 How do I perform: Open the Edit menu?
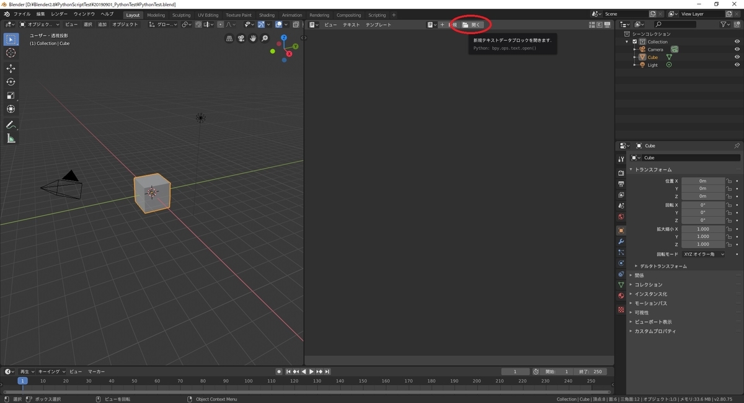(x=40, y=14)
